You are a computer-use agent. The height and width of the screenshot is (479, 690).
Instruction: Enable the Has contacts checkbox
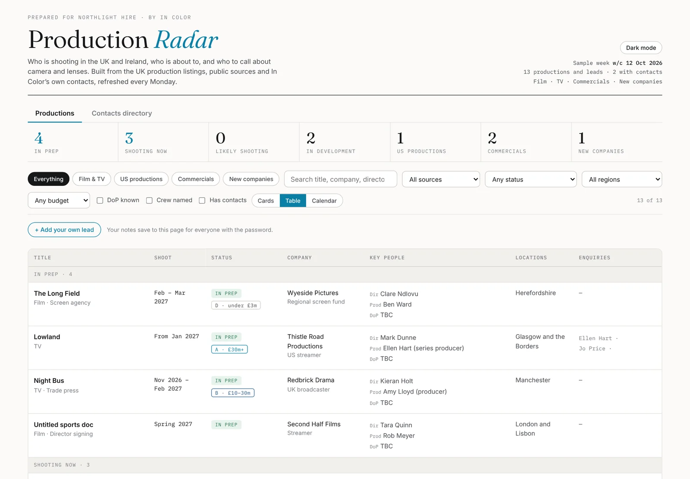[202, 200]
